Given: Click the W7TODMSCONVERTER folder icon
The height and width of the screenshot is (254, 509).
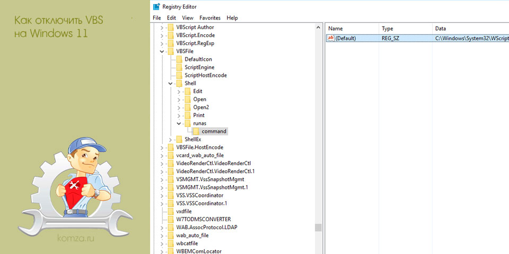Looking at the screenshot, I should [x=171, y=219].
